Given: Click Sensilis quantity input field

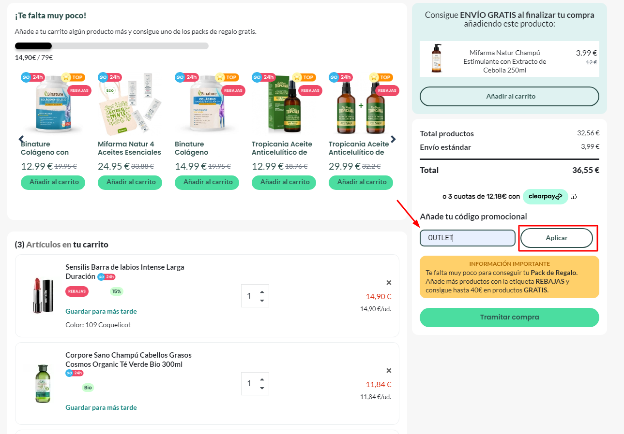Looking at the screenshot, I should (x=249, y=296).
